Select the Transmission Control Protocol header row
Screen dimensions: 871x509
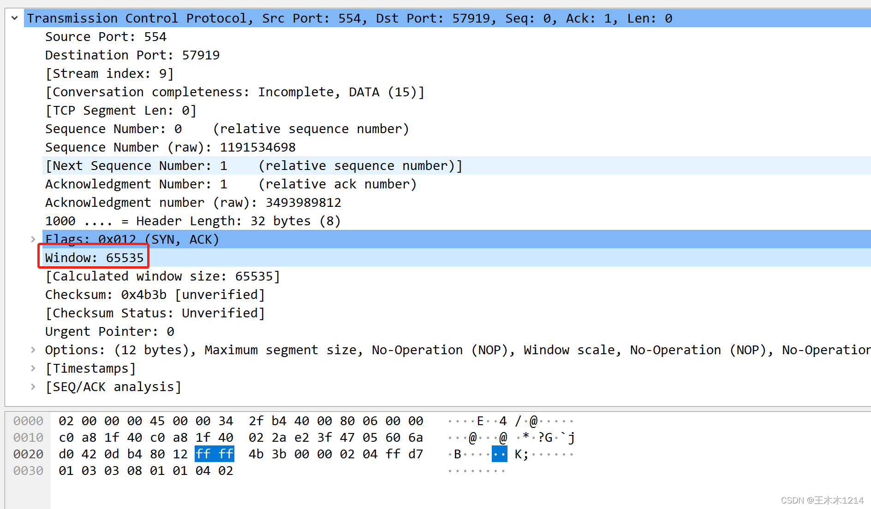point(447,18)
